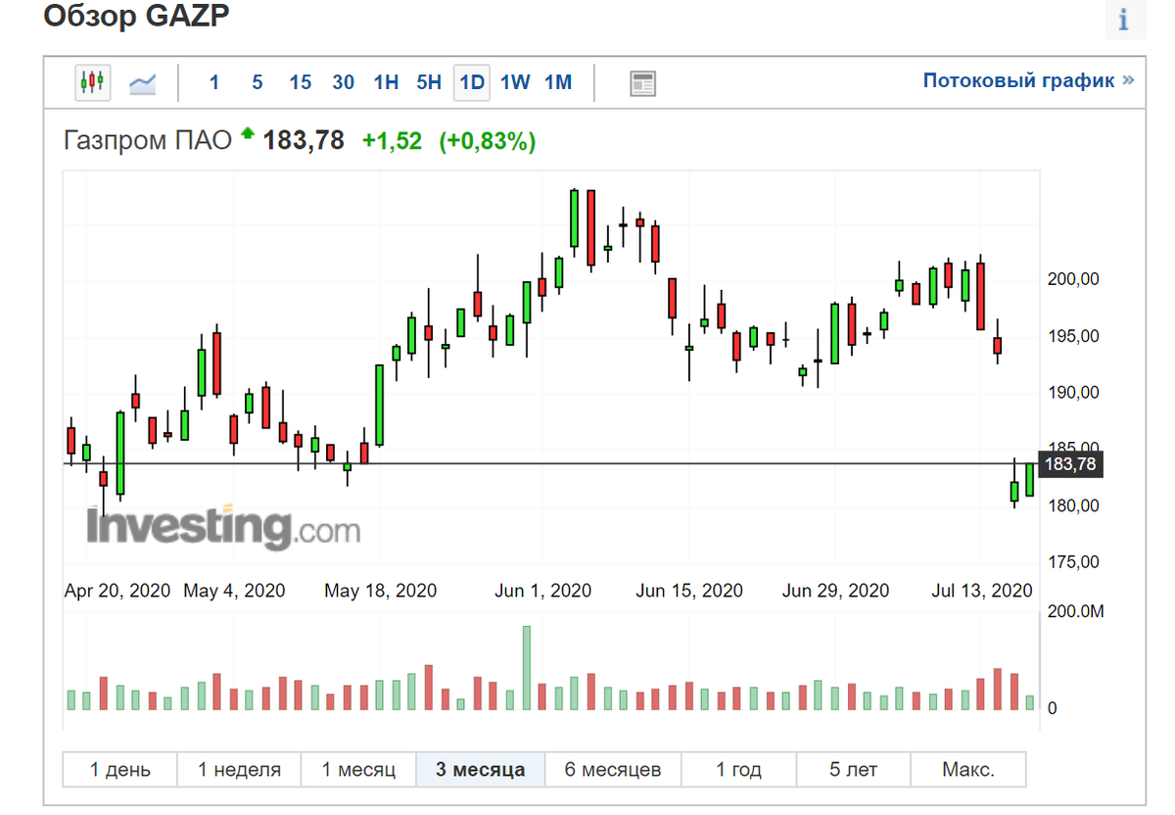This screenshot has height=815, width=1175.
Task: Switch range to 1 неделя
Action: (239, 770)
